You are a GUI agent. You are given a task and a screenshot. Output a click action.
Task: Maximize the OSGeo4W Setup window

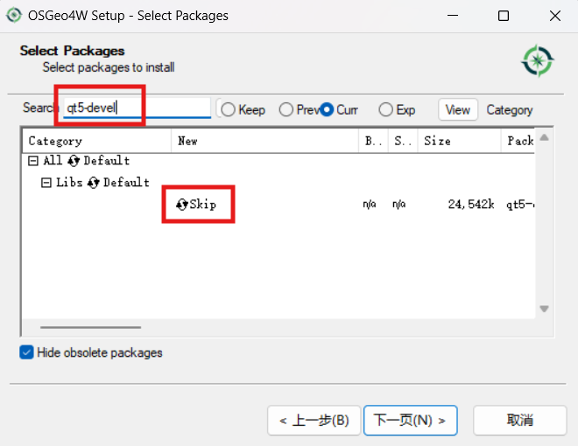pyautogui.click(x=504, y=16)
